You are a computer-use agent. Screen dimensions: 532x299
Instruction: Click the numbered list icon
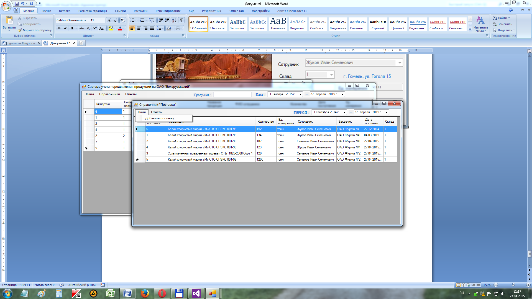pyautogui.click(x=142, y=20)
